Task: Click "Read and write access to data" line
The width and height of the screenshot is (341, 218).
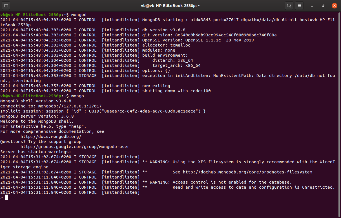Action: pos(254,187)
